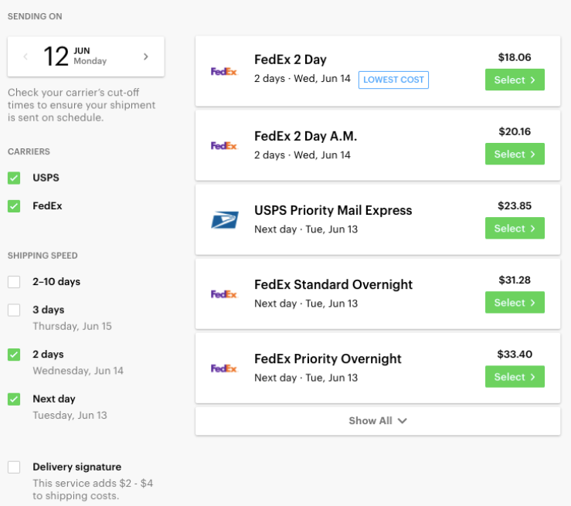Click the CARRIERS heading

pyautogui.click(x=29, y=151)
